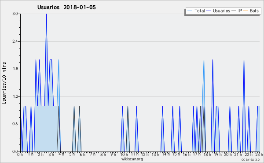
Task: Click the light blue Total legend line
Action: (190, 11)
